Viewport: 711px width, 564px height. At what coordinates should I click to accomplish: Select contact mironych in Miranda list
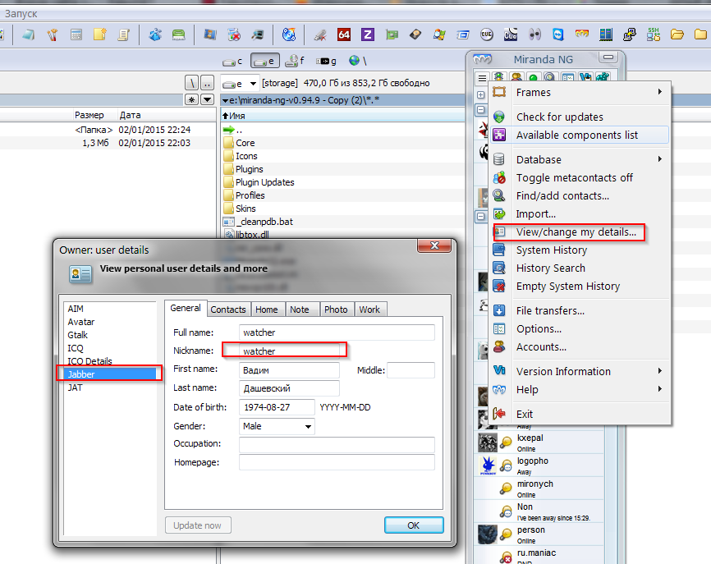click(539, 488)
